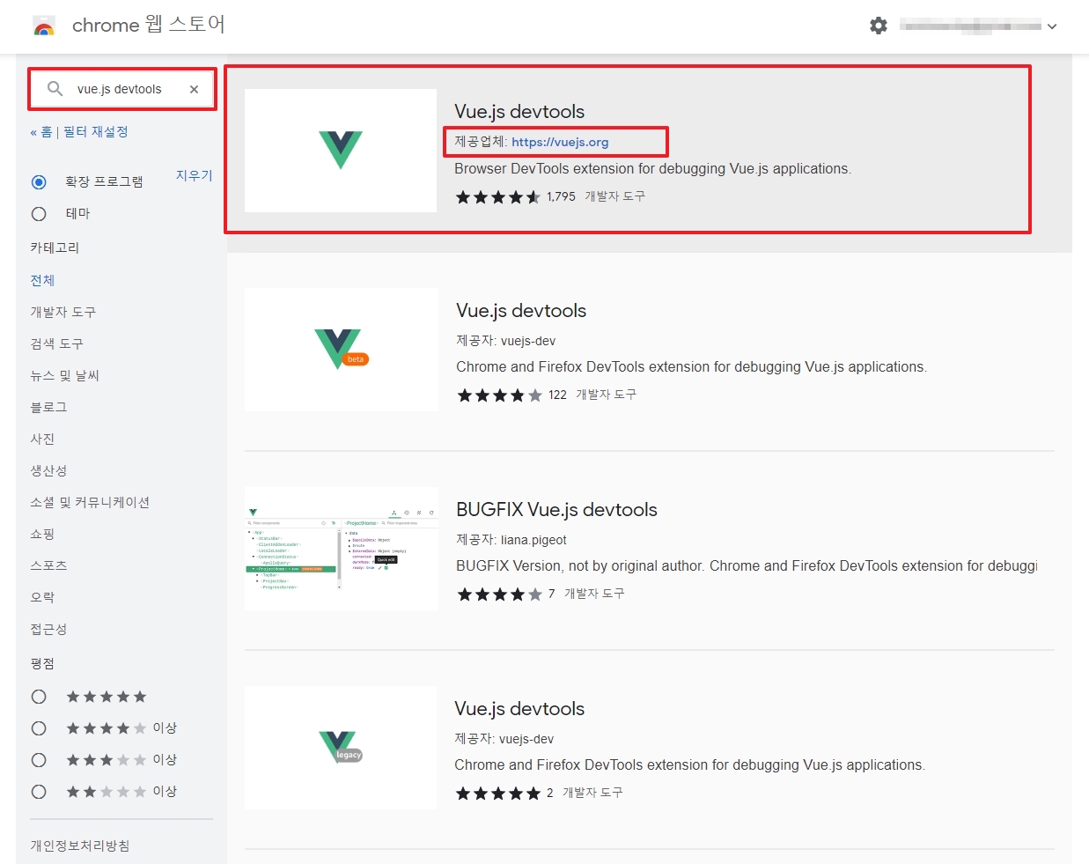Click 평점 heading in sidebar
The width and height of the screenshot is (1089, 864).
(42, 663)
